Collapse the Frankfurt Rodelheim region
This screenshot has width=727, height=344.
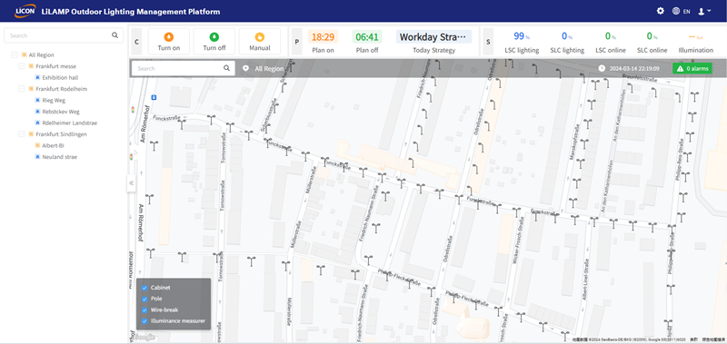click(x=21, y=88)
